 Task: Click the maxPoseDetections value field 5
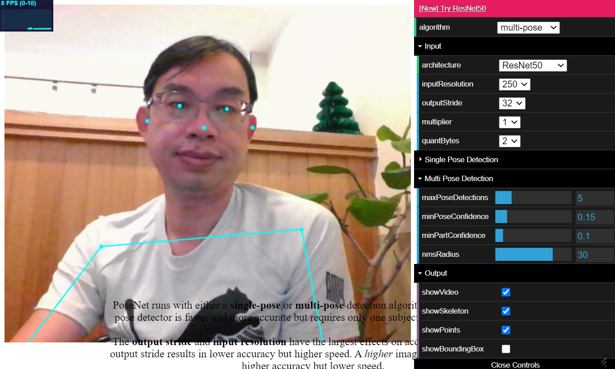coord(595,198)
